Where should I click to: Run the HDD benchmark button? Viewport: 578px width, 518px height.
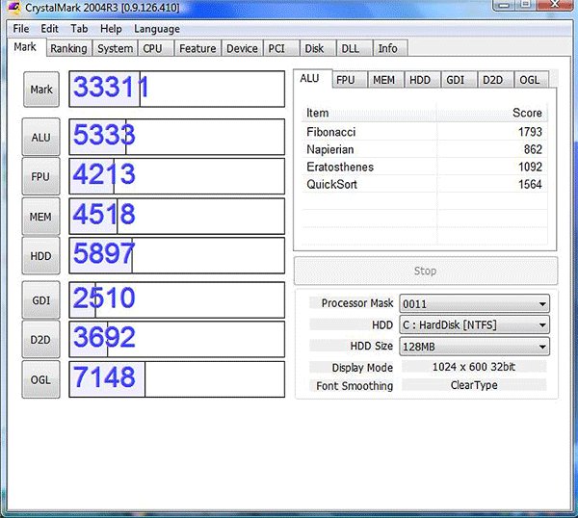click(x=40, y=256)
